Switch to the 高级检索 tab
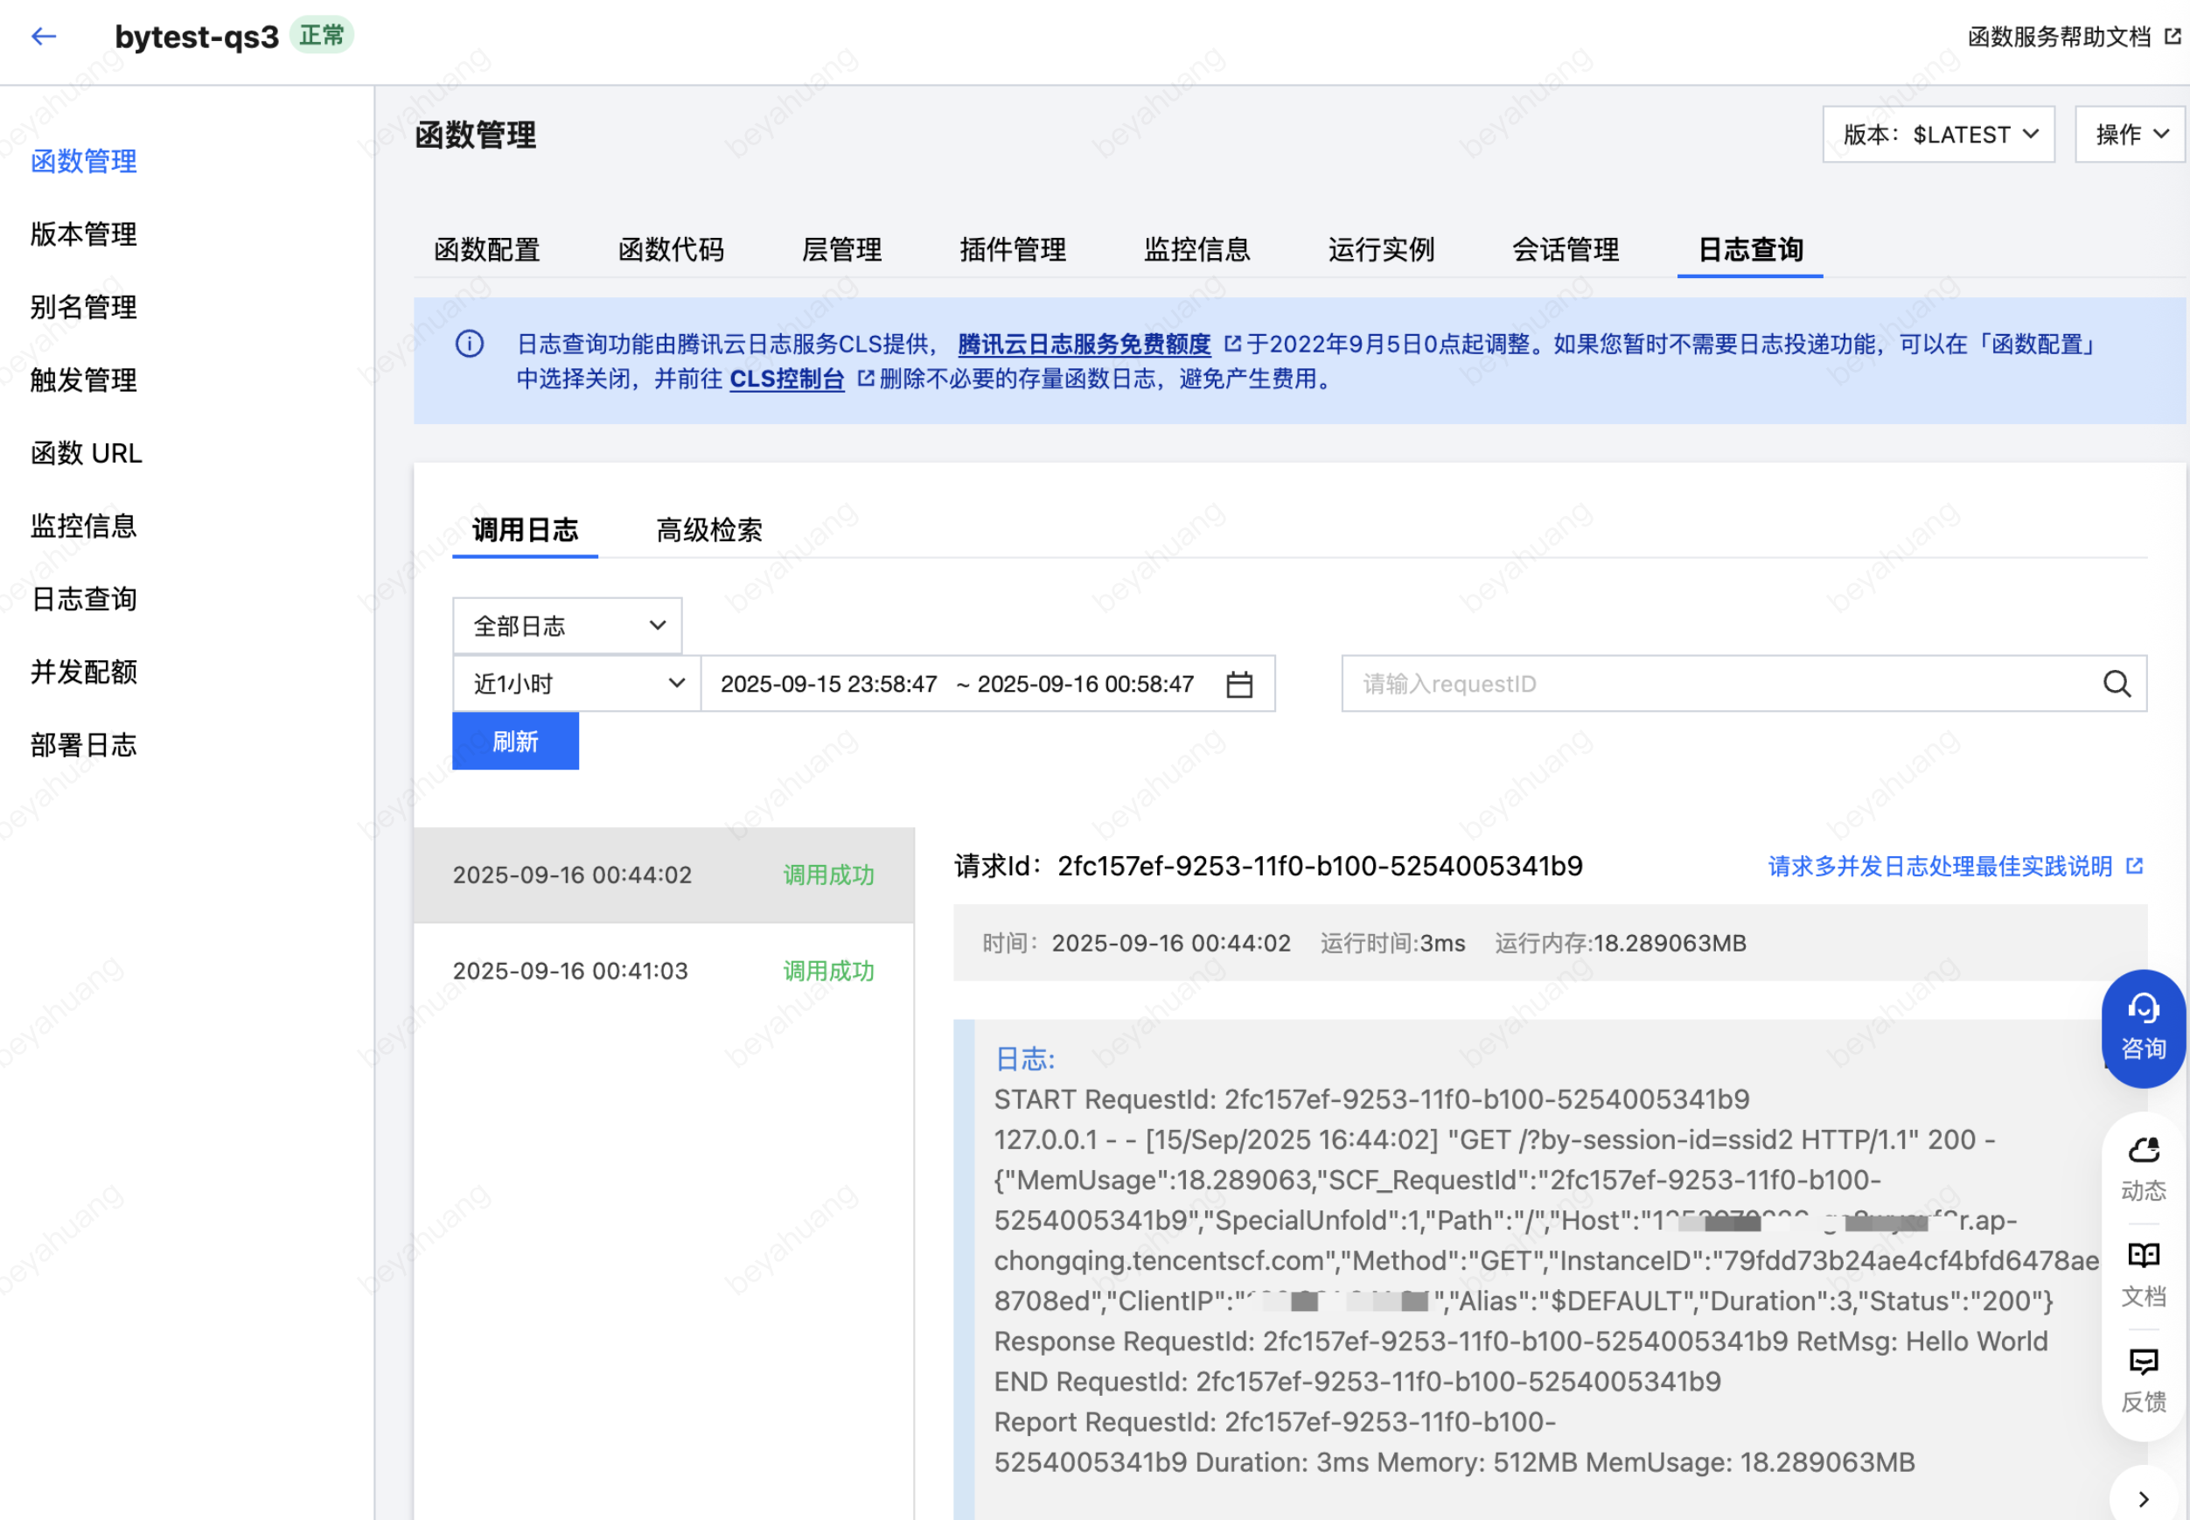This screenshot has width=2190, height=1520. point(709,529)
